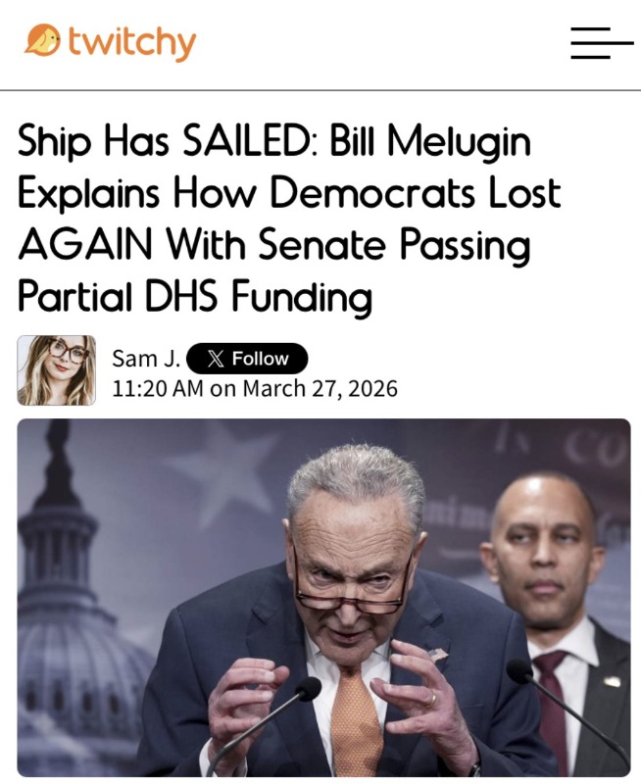
Task: Open the Ship Has SAILED article headline
Action: point(289,219)
